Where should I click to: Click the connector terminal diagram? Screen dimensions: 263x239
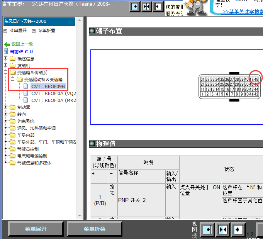[229, 87]
